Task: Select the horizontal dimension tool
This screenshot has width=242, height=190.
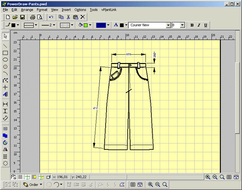Action: [5, 104]
